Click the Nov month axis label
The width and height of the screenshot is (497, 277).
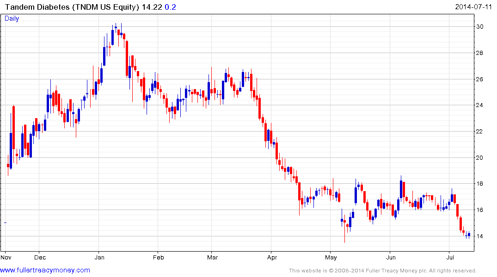(6, 257)
